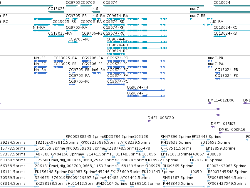Click clone DME1-013I03
The image size is (250, 188).
(x=223, y=124)
